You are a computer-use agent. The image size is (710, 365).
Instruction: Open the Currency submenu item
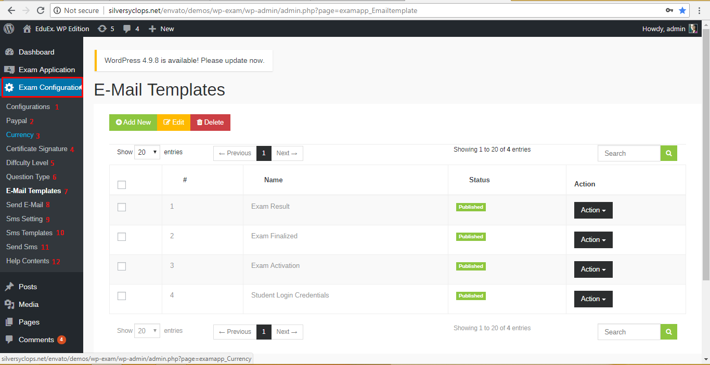pyautogui.click(x=20, y=134)
